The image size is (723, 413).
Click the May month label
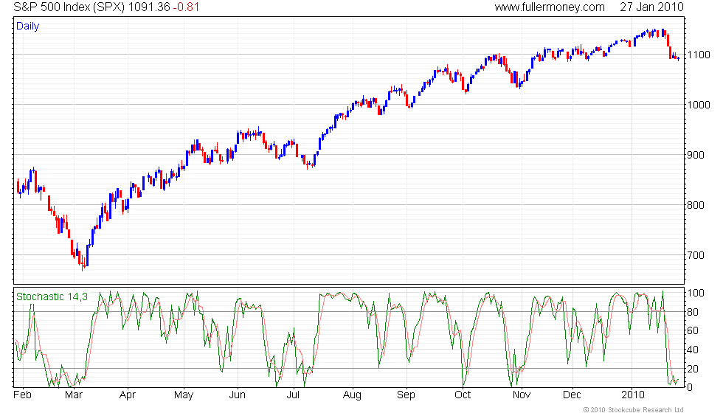[184, 395]
